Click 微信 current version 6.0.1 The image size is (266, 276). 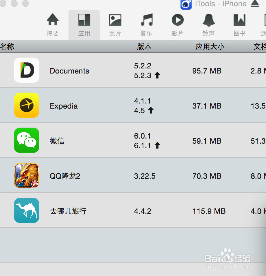[143, 136]
